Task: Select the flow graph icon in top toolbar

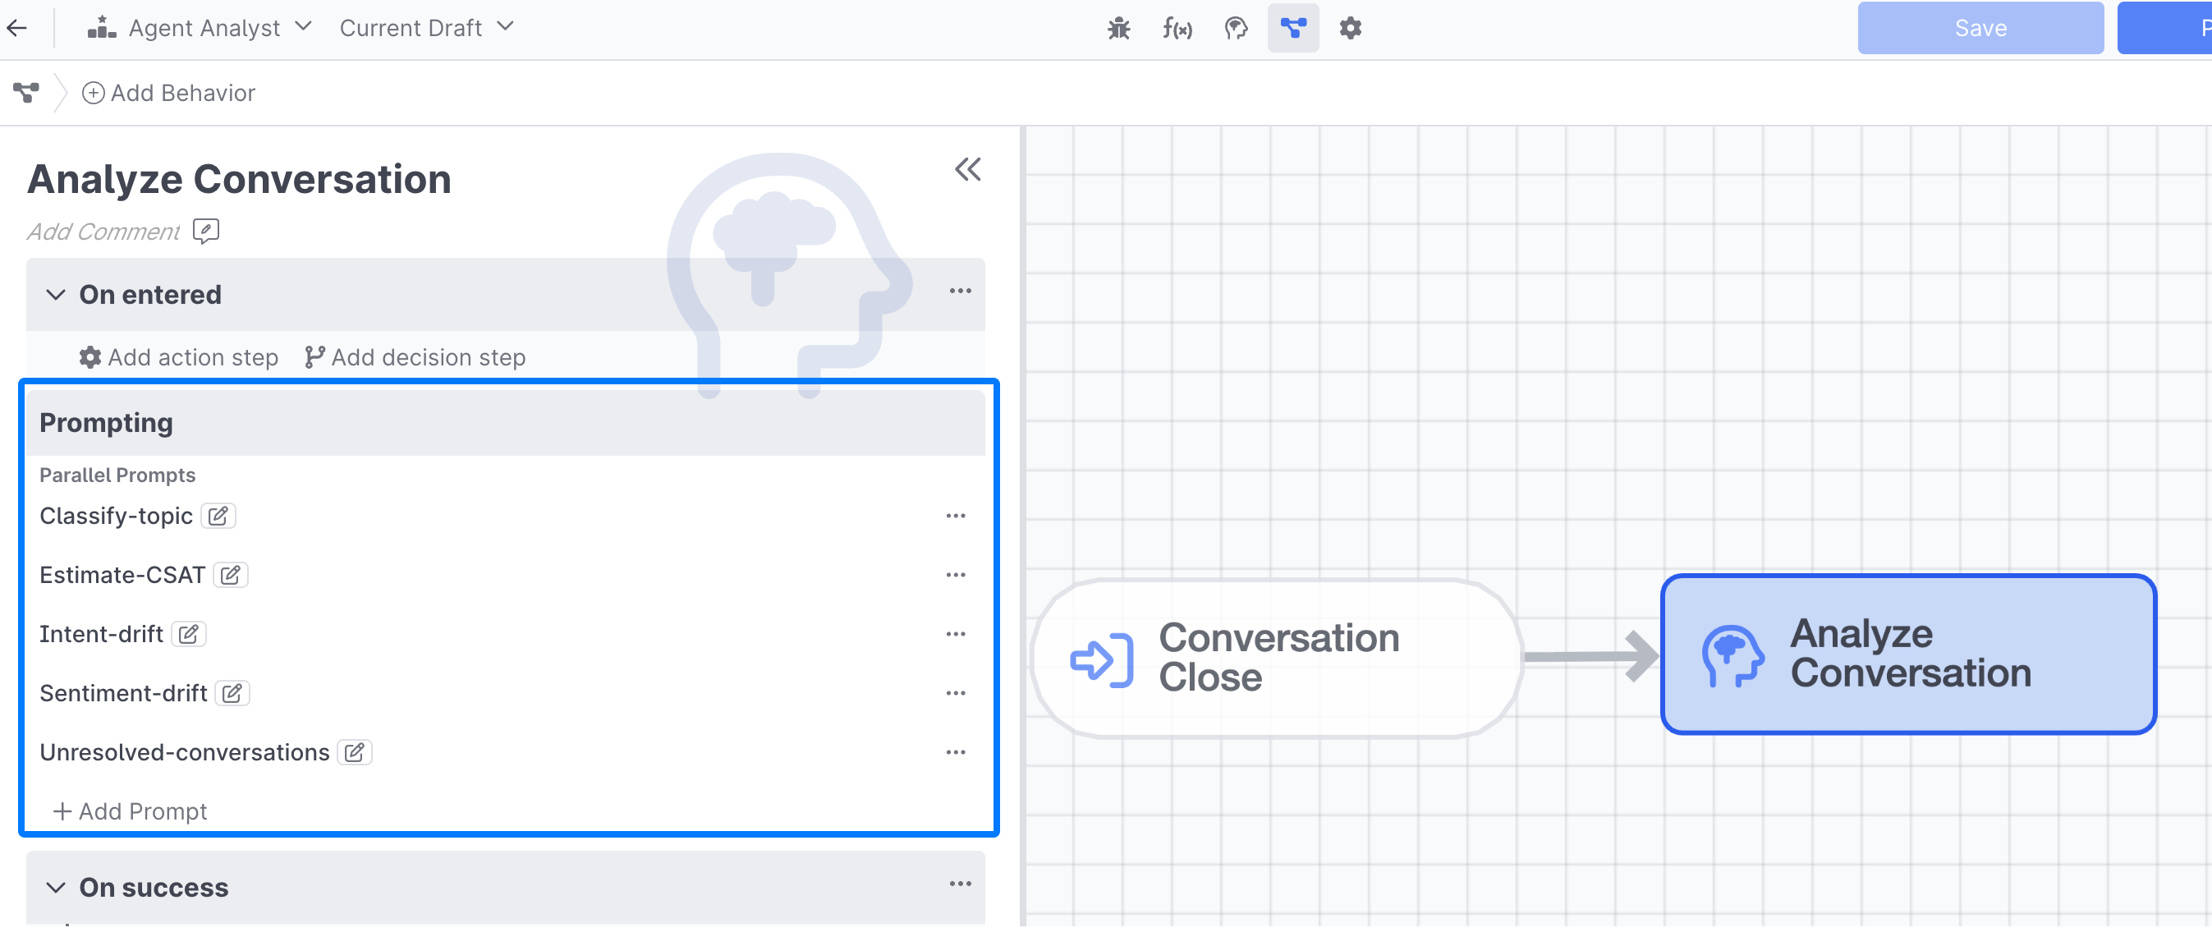Action: (x=1292, y=28)
